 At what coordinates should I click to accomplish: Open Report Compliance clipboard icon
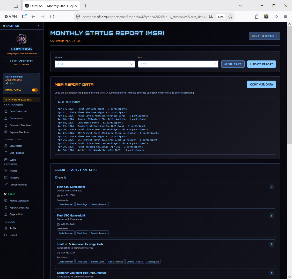pos(6,207)
